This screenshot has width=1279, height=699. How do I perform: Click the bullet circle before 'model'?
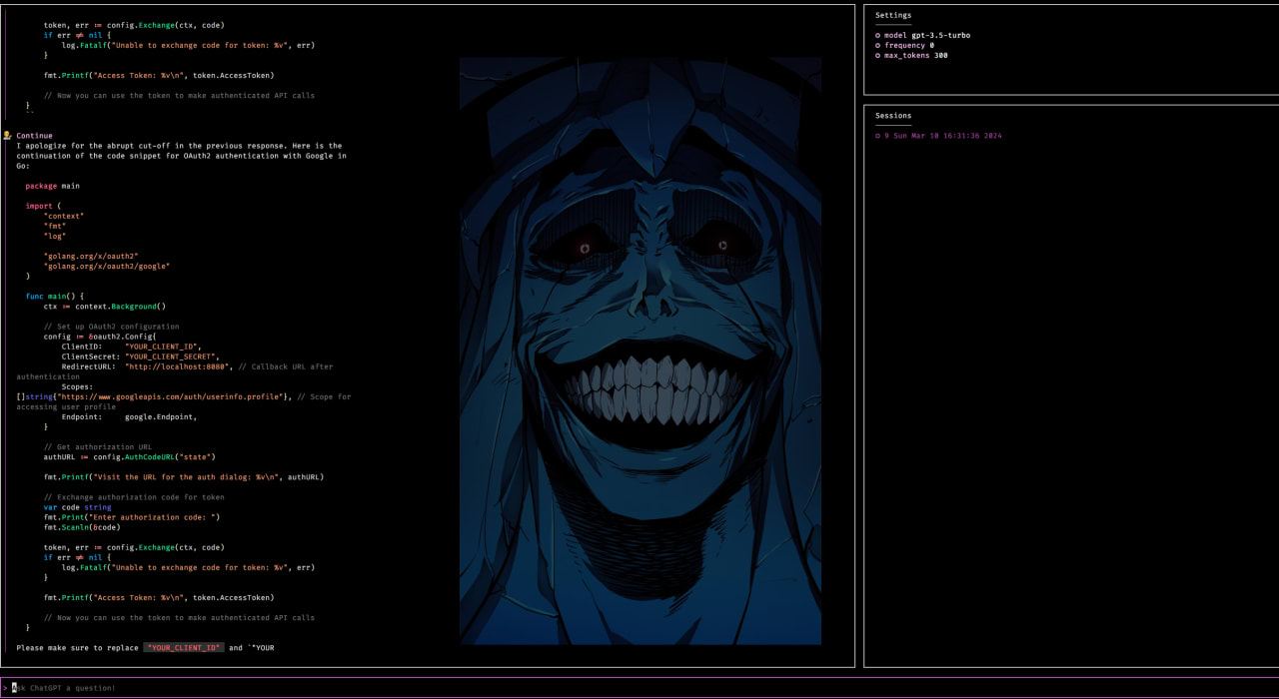877,35
